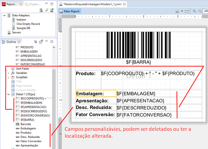
Task: Minimize the Repository panel
Action: pos(46,4)
